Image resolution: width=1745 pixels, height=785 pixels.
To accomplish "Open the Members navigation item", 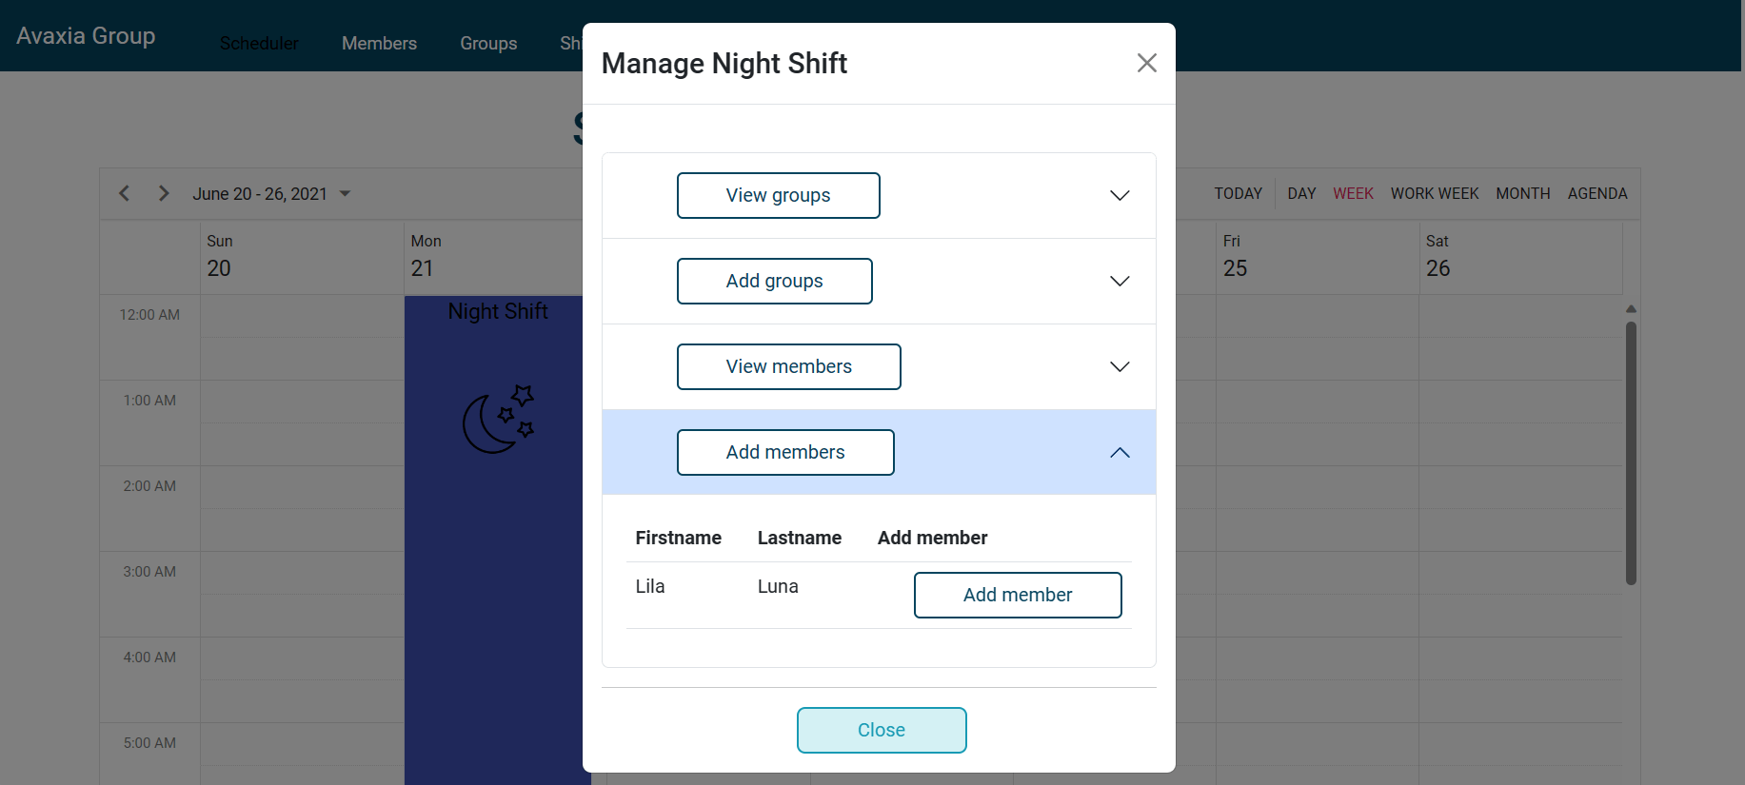I will click(379, 43).
